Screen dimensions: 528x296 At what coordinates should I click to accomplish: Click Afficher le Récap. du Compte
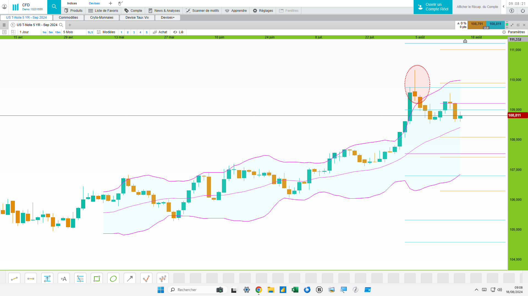tap(477, 7)
